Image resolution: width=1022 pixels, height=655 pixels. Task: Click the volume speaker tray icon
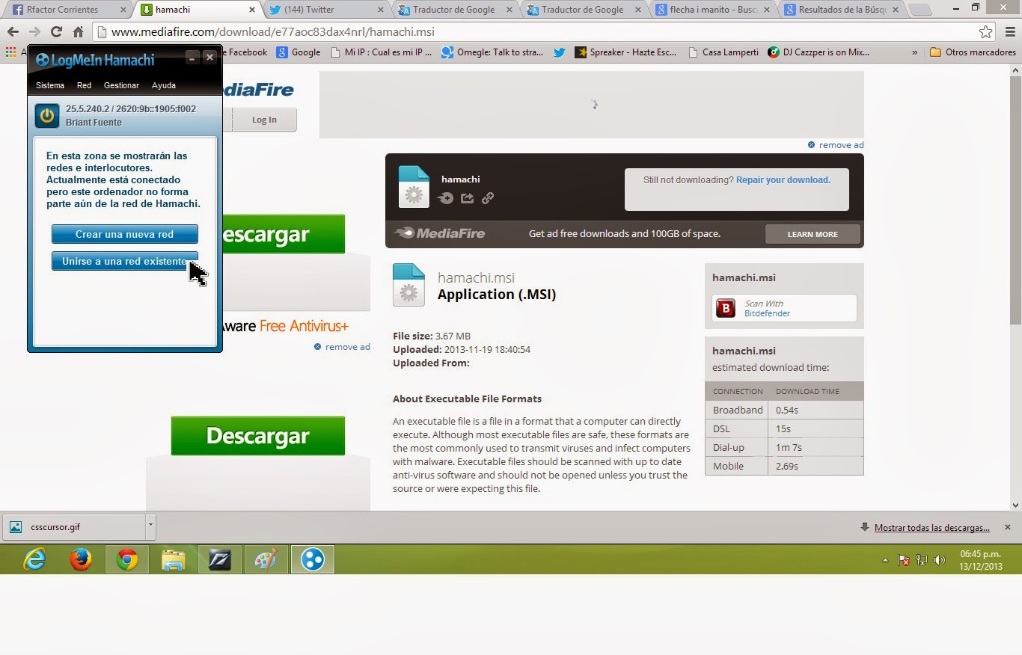point(940,560)
